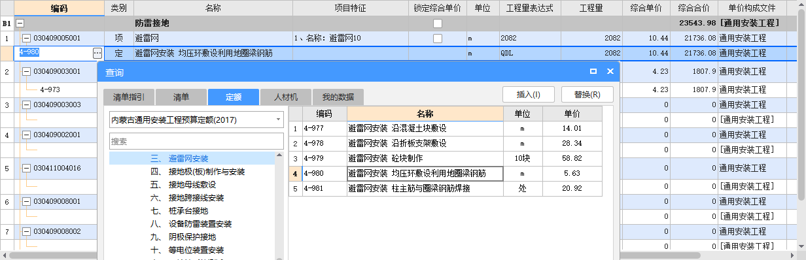This screenshot has width=806, height=260.
Task: Click the main table vertical scrollbar
Action: tap(801, 105)
